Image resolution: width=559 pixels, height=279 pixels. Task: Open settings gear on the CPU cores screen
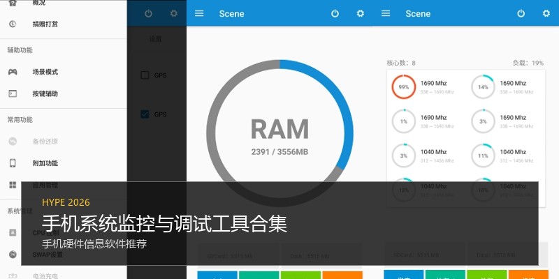coord(546,13)
